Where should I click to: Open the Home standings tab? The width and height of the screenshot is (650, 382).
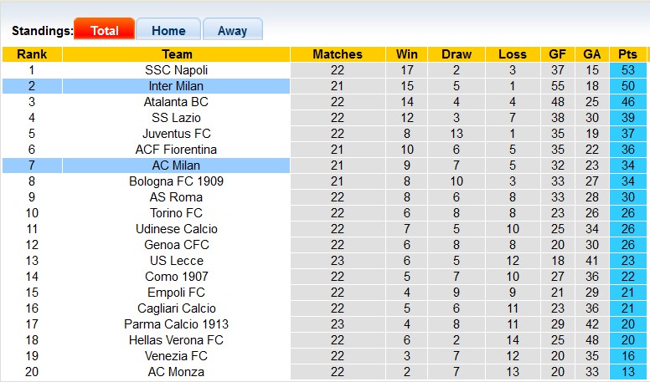click(x=168, y=30)
